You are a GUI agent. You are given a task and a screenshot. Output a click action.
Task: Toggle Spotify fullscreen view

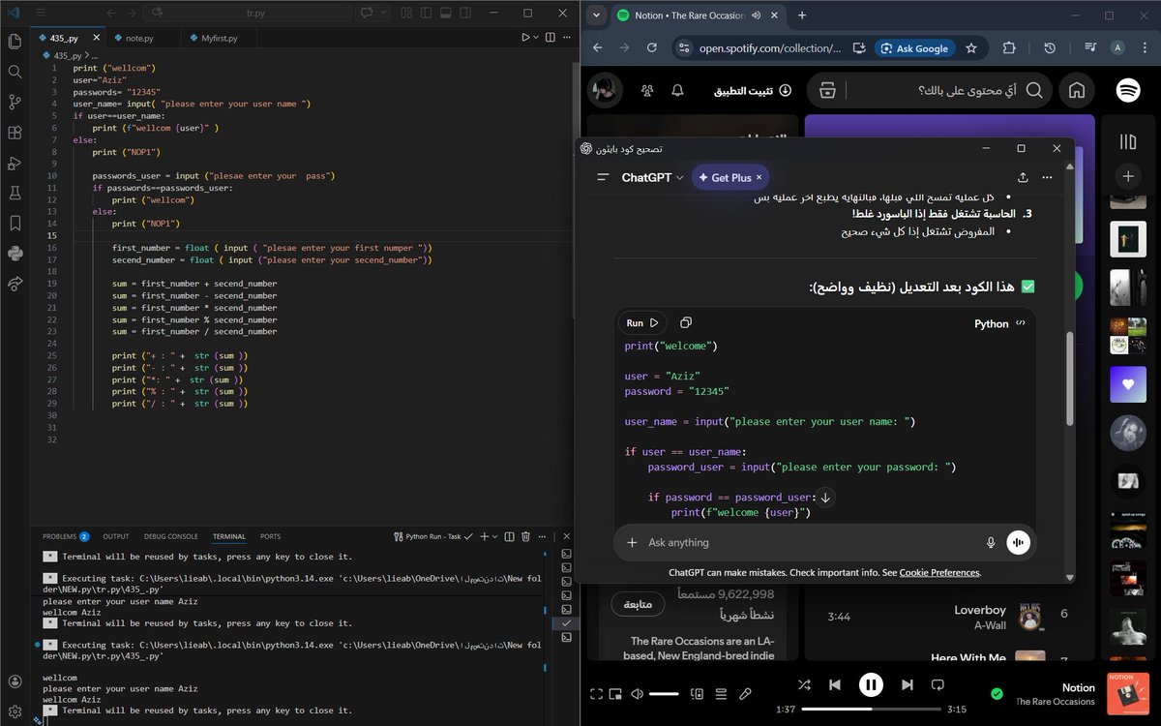tap(596, 694)
